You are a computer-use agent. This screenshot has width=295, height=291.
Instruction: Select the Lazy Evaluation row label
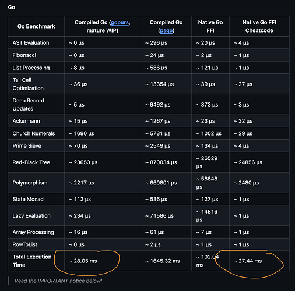[31, 216]
